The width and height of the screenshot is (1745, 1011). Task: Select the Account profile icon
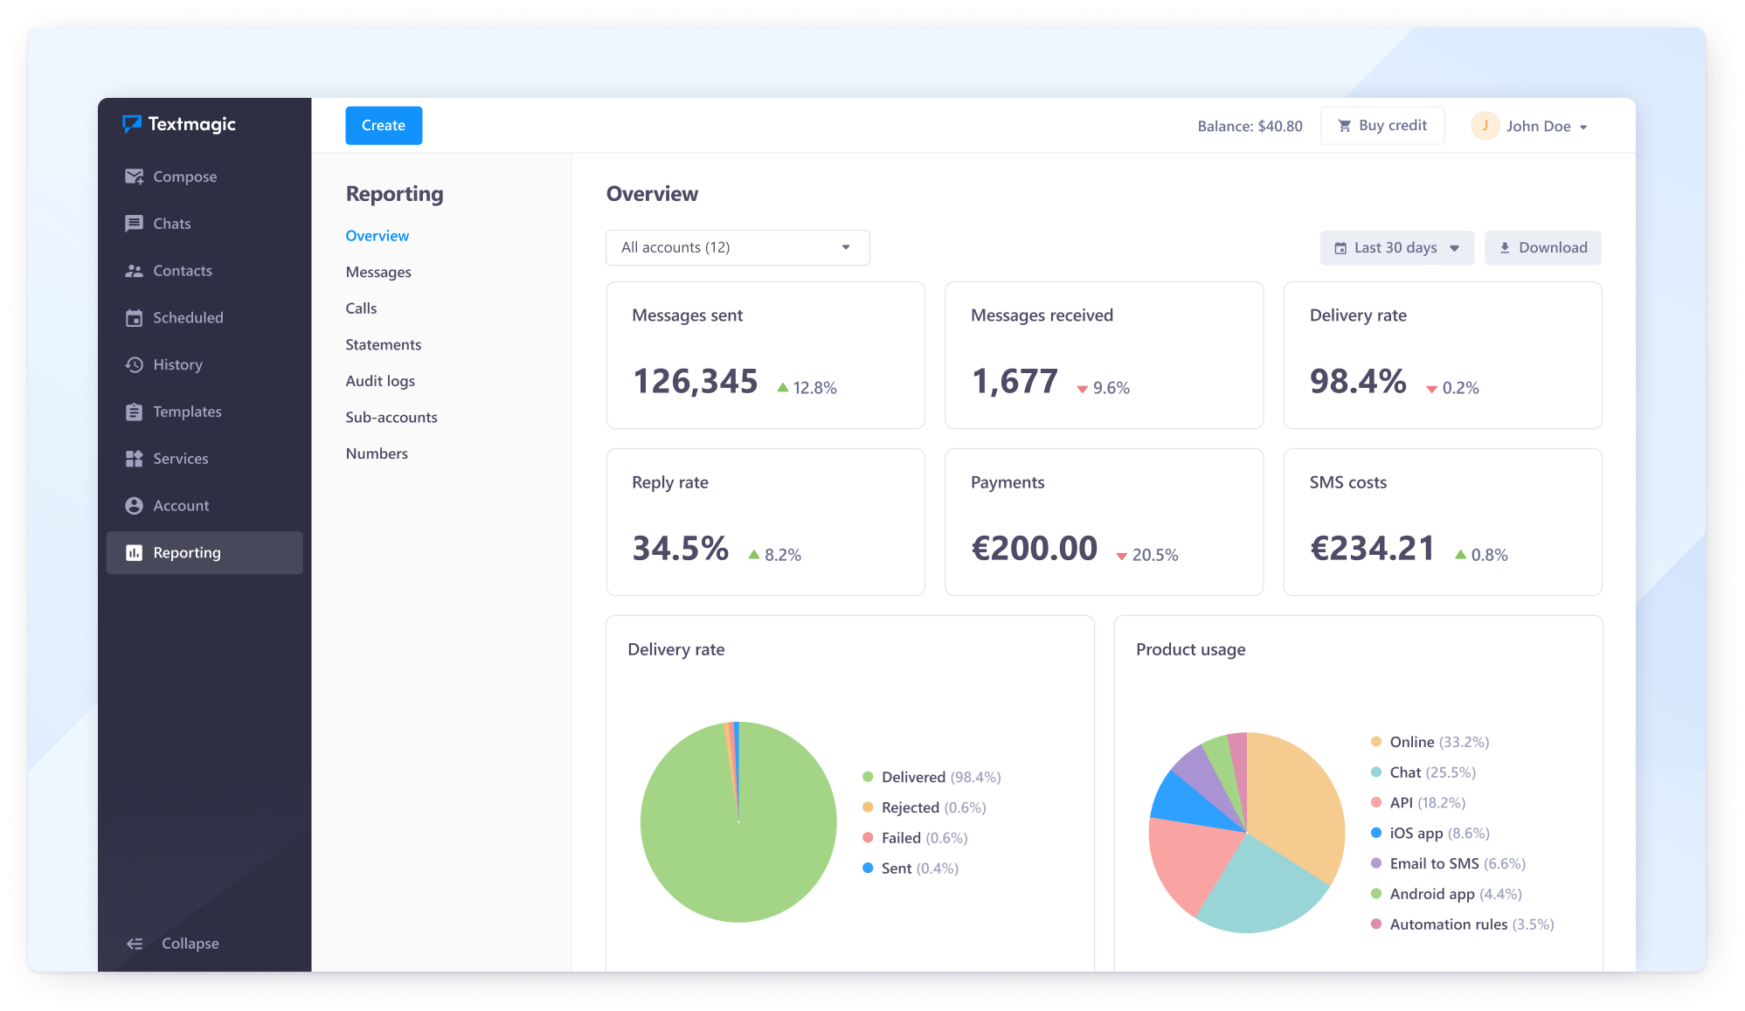[134, 506]
